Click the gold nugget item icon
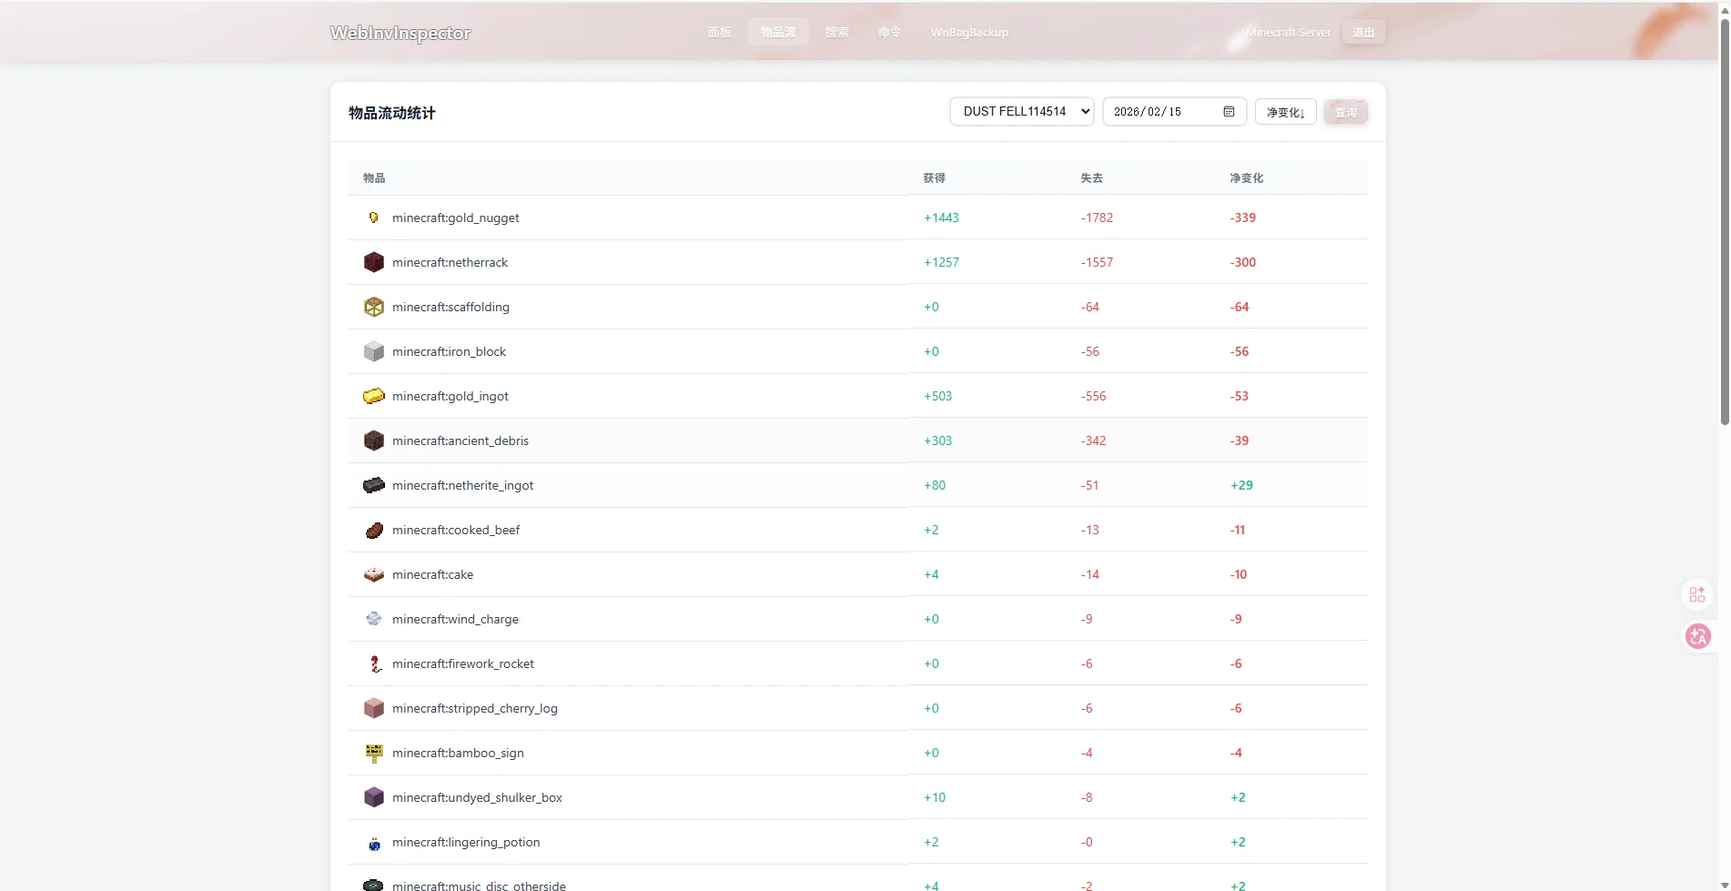The width and height of the screenshot is (1731, 891). click(373, 218)
